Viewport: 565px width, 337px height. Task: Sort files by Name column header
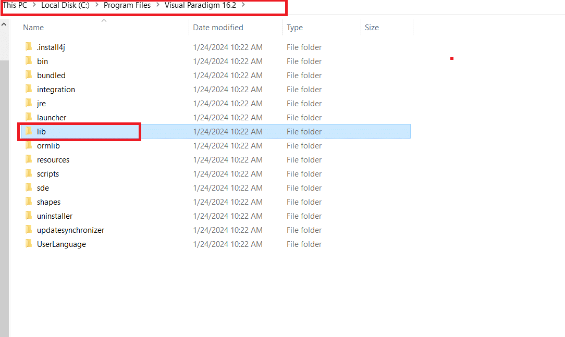33,28
